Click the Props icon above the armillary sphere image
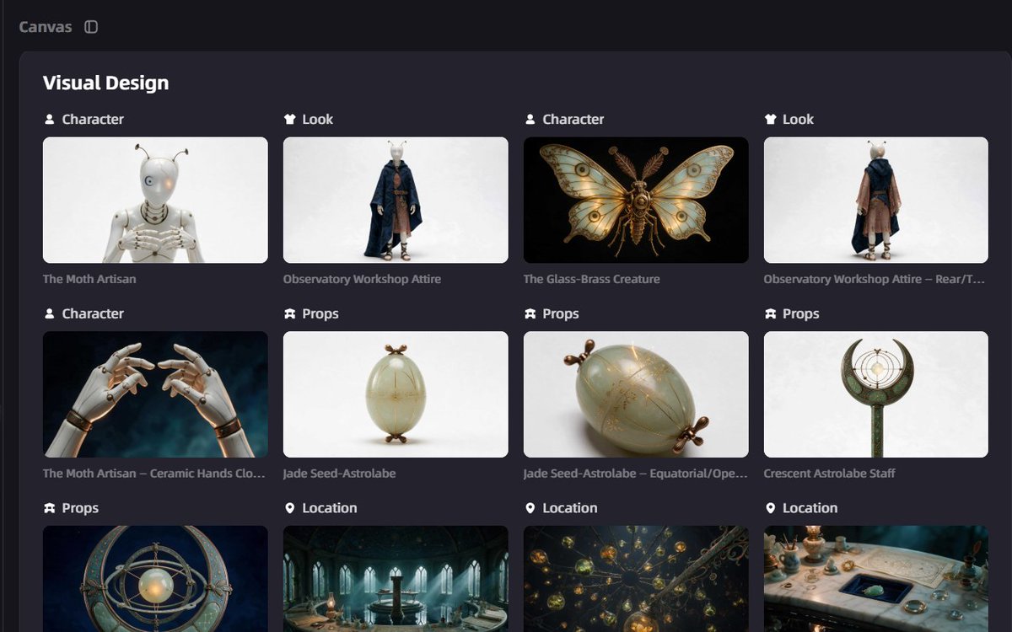The image size is (1012, 632). coord(49,508)
